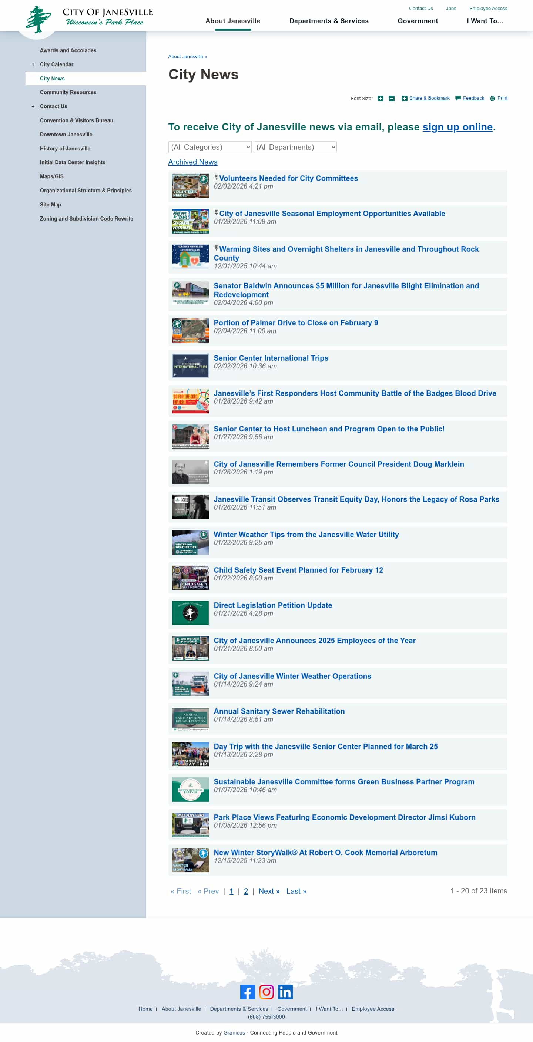Select Downtown Janesville in sidebar

point(66,134)
